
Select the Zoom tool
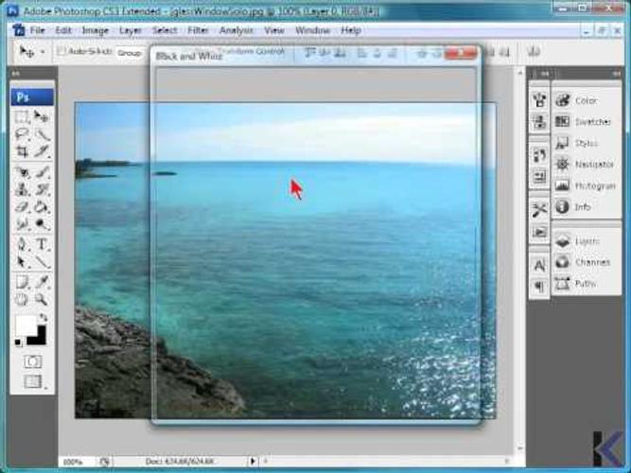point(41,299)
